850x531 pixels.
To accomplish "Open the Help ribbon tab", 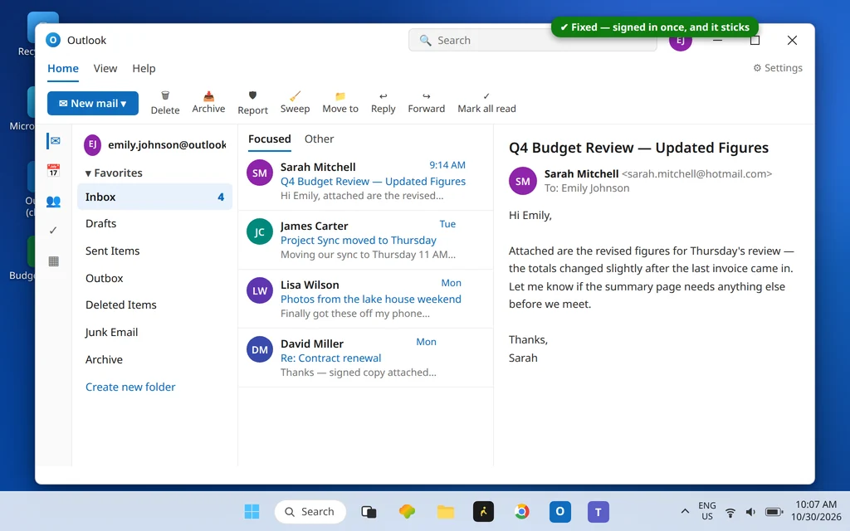I will point(144,68).
